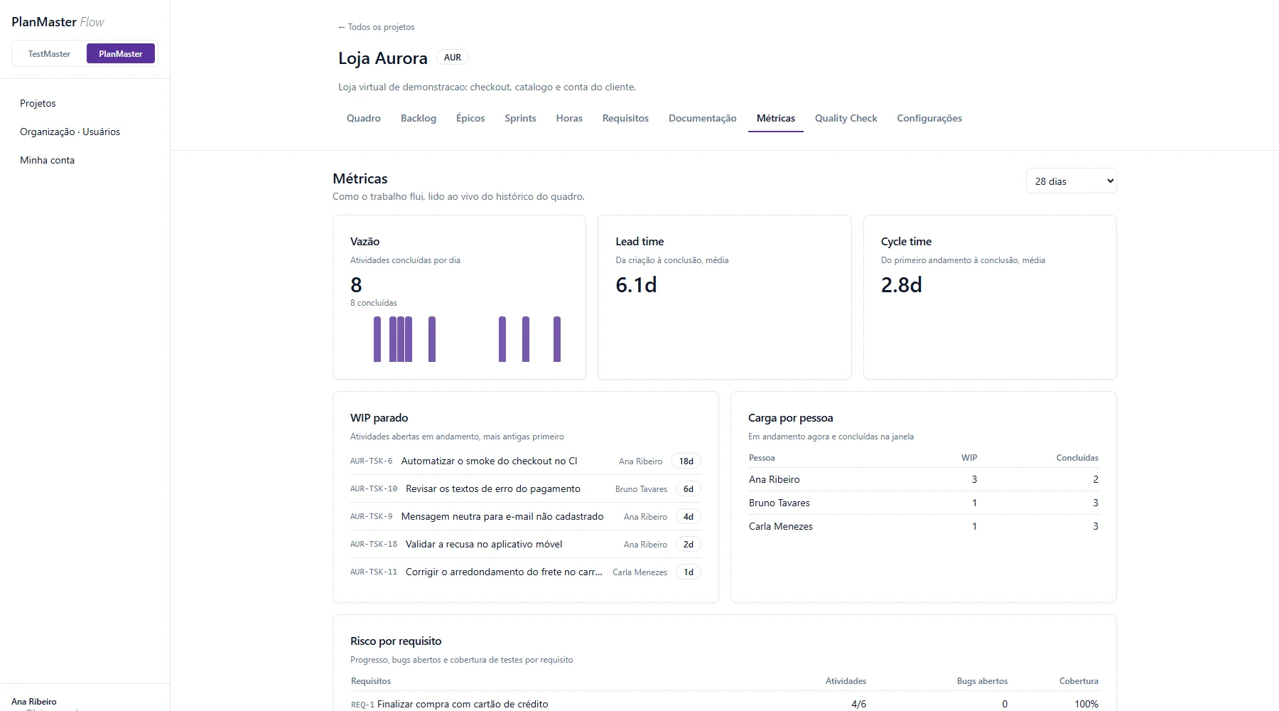
Task: Click the Cobertura column header
Action: point(1079,681)
